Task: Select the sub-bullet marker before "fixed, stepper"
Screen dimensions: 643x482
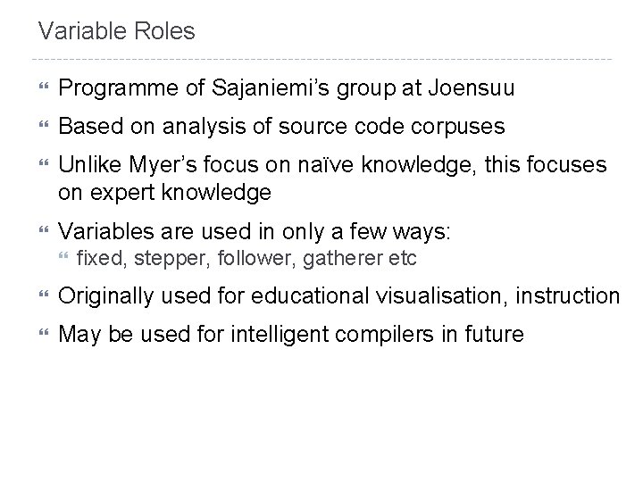Action: pos(62,260)
